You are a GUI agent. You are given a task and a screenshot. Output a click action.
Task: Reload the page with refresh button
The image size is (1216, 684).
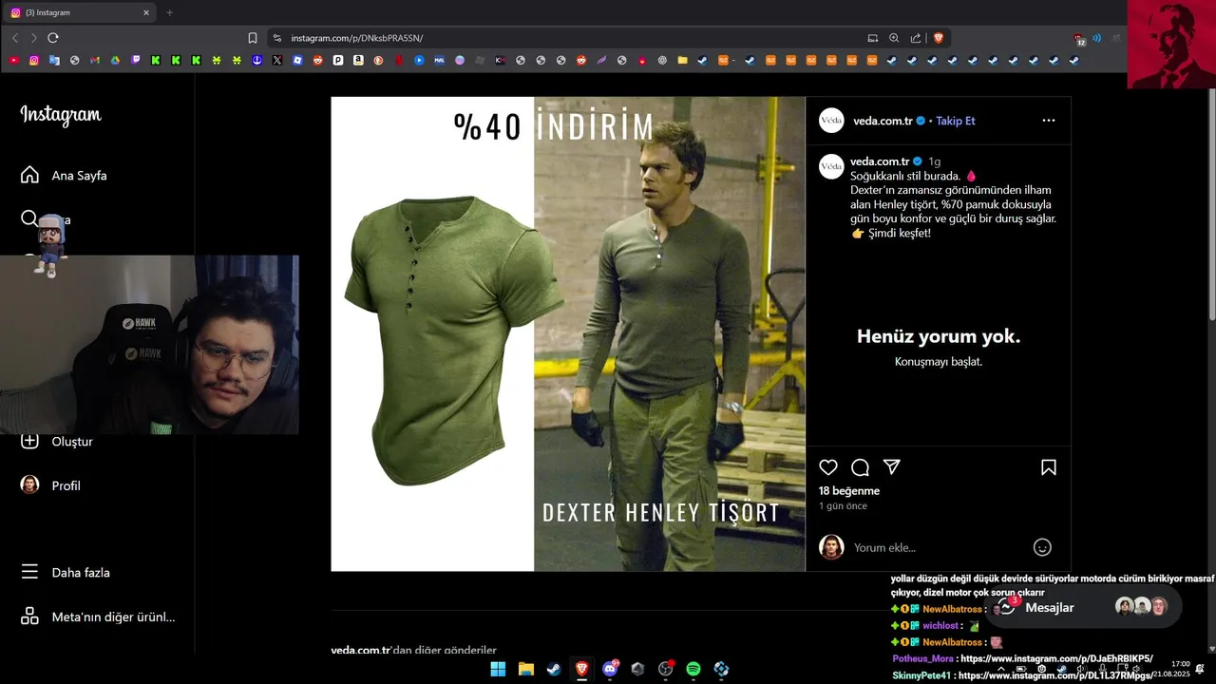(53, 38)
